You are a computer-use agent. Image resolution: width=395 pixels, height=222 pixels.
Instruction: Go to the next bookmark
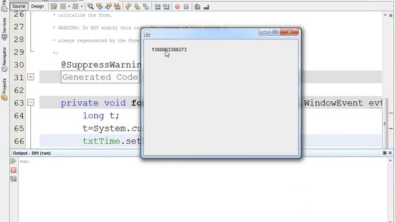tap(137, 7)
